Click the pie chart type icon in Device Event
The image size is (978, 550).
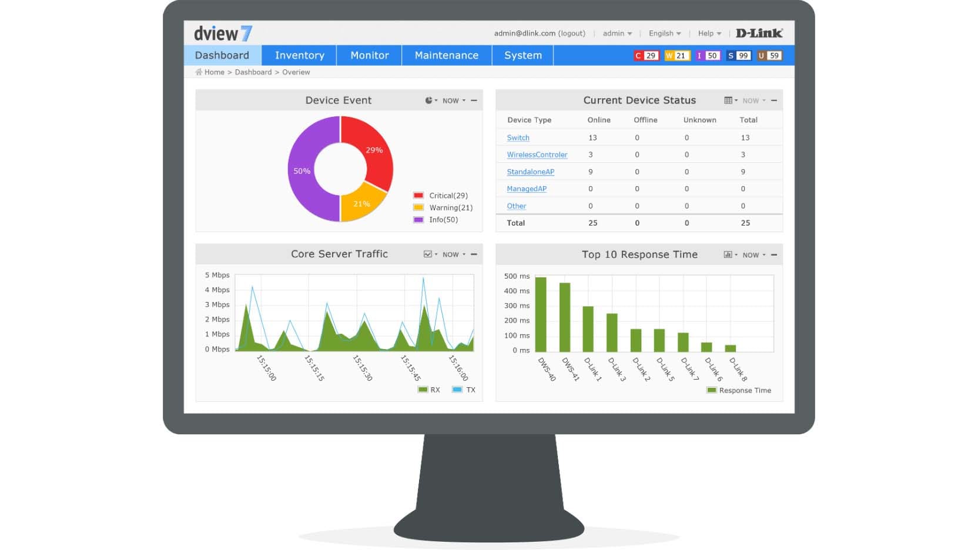point(430,100)
